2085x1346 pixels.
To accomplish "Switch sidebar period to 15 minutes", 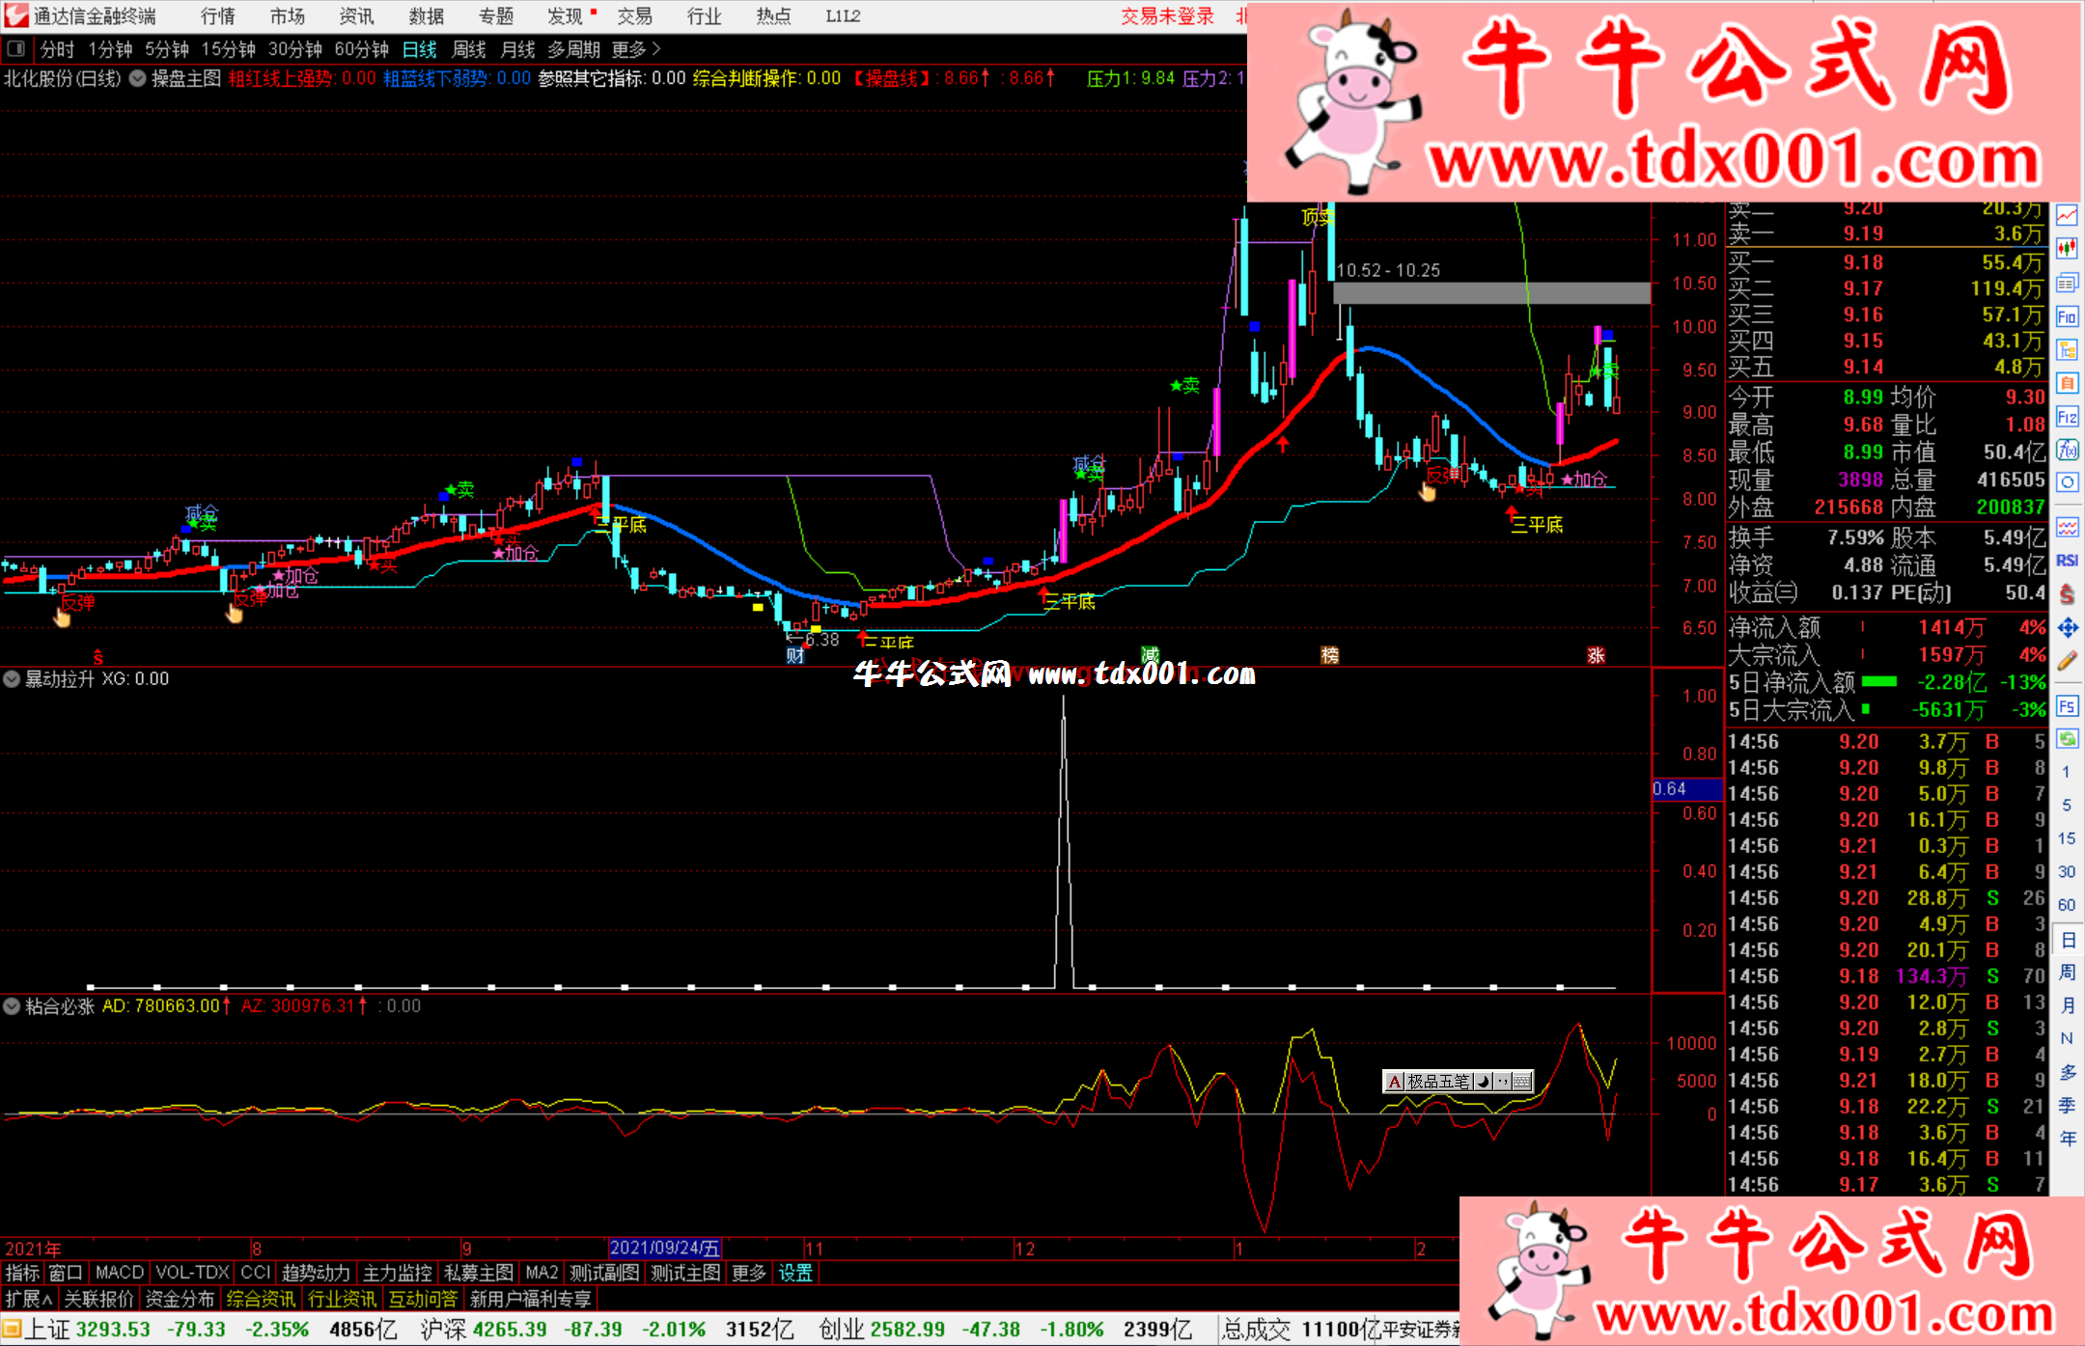I will [2066, 838].
